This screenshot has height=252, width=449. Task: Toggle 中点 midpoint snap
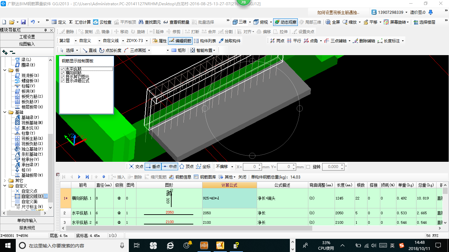170,167
